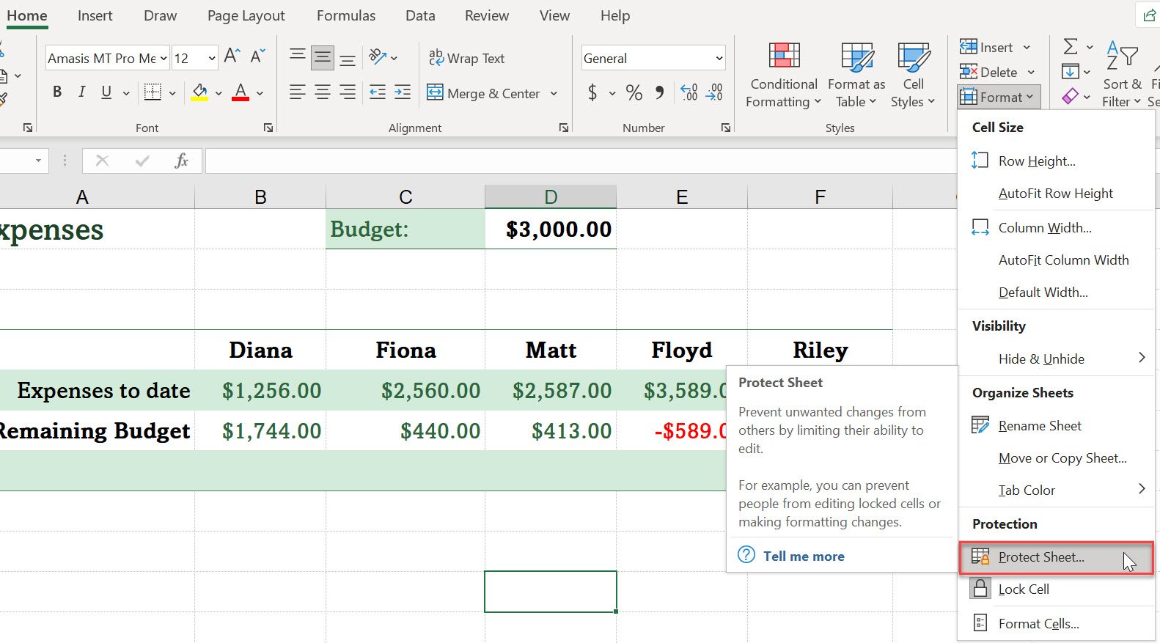
Task: Open Font dialog launcher
Action: pyautogui.click(x=268, y=128)
